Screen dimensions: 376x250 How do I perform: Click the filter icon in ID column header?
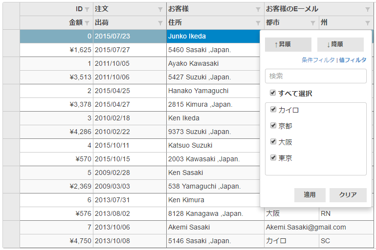click(x=87, y=9)
